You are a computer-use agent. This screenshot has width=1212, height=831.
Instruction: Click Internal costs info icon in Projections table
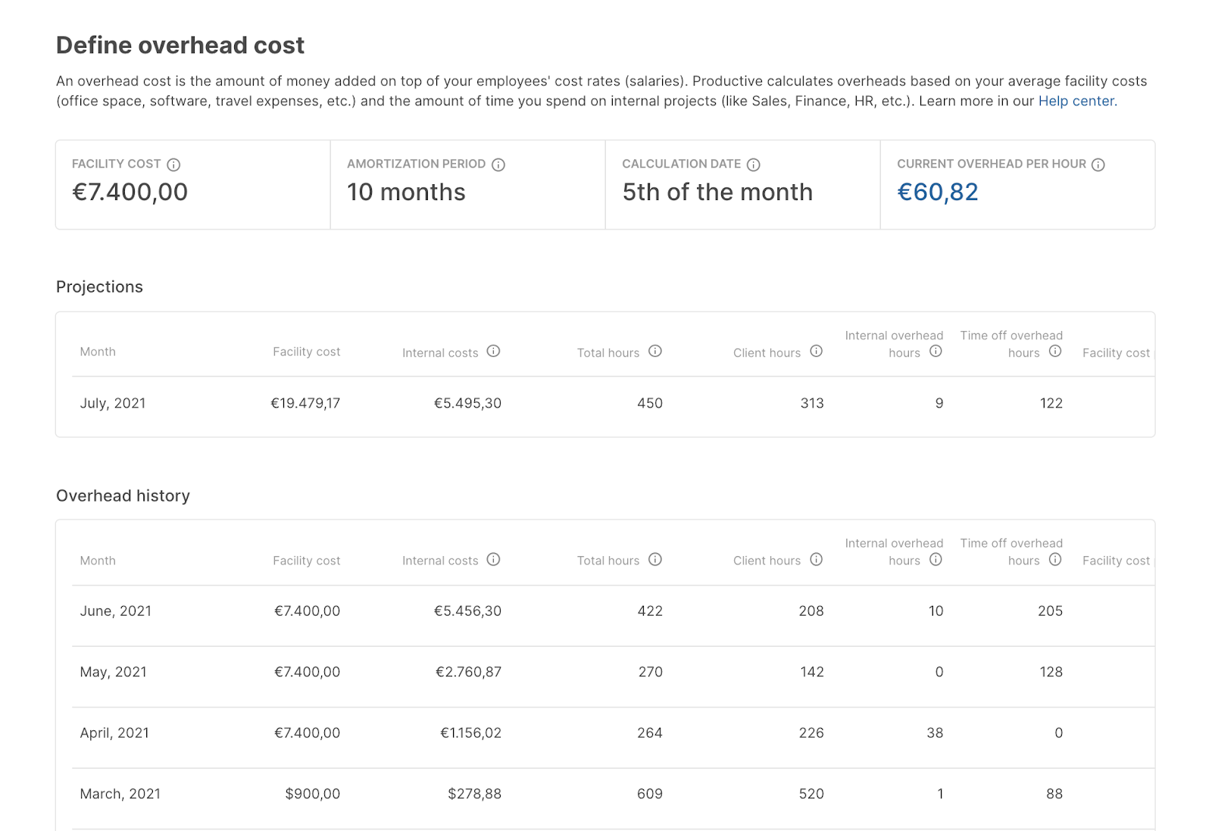493,351
